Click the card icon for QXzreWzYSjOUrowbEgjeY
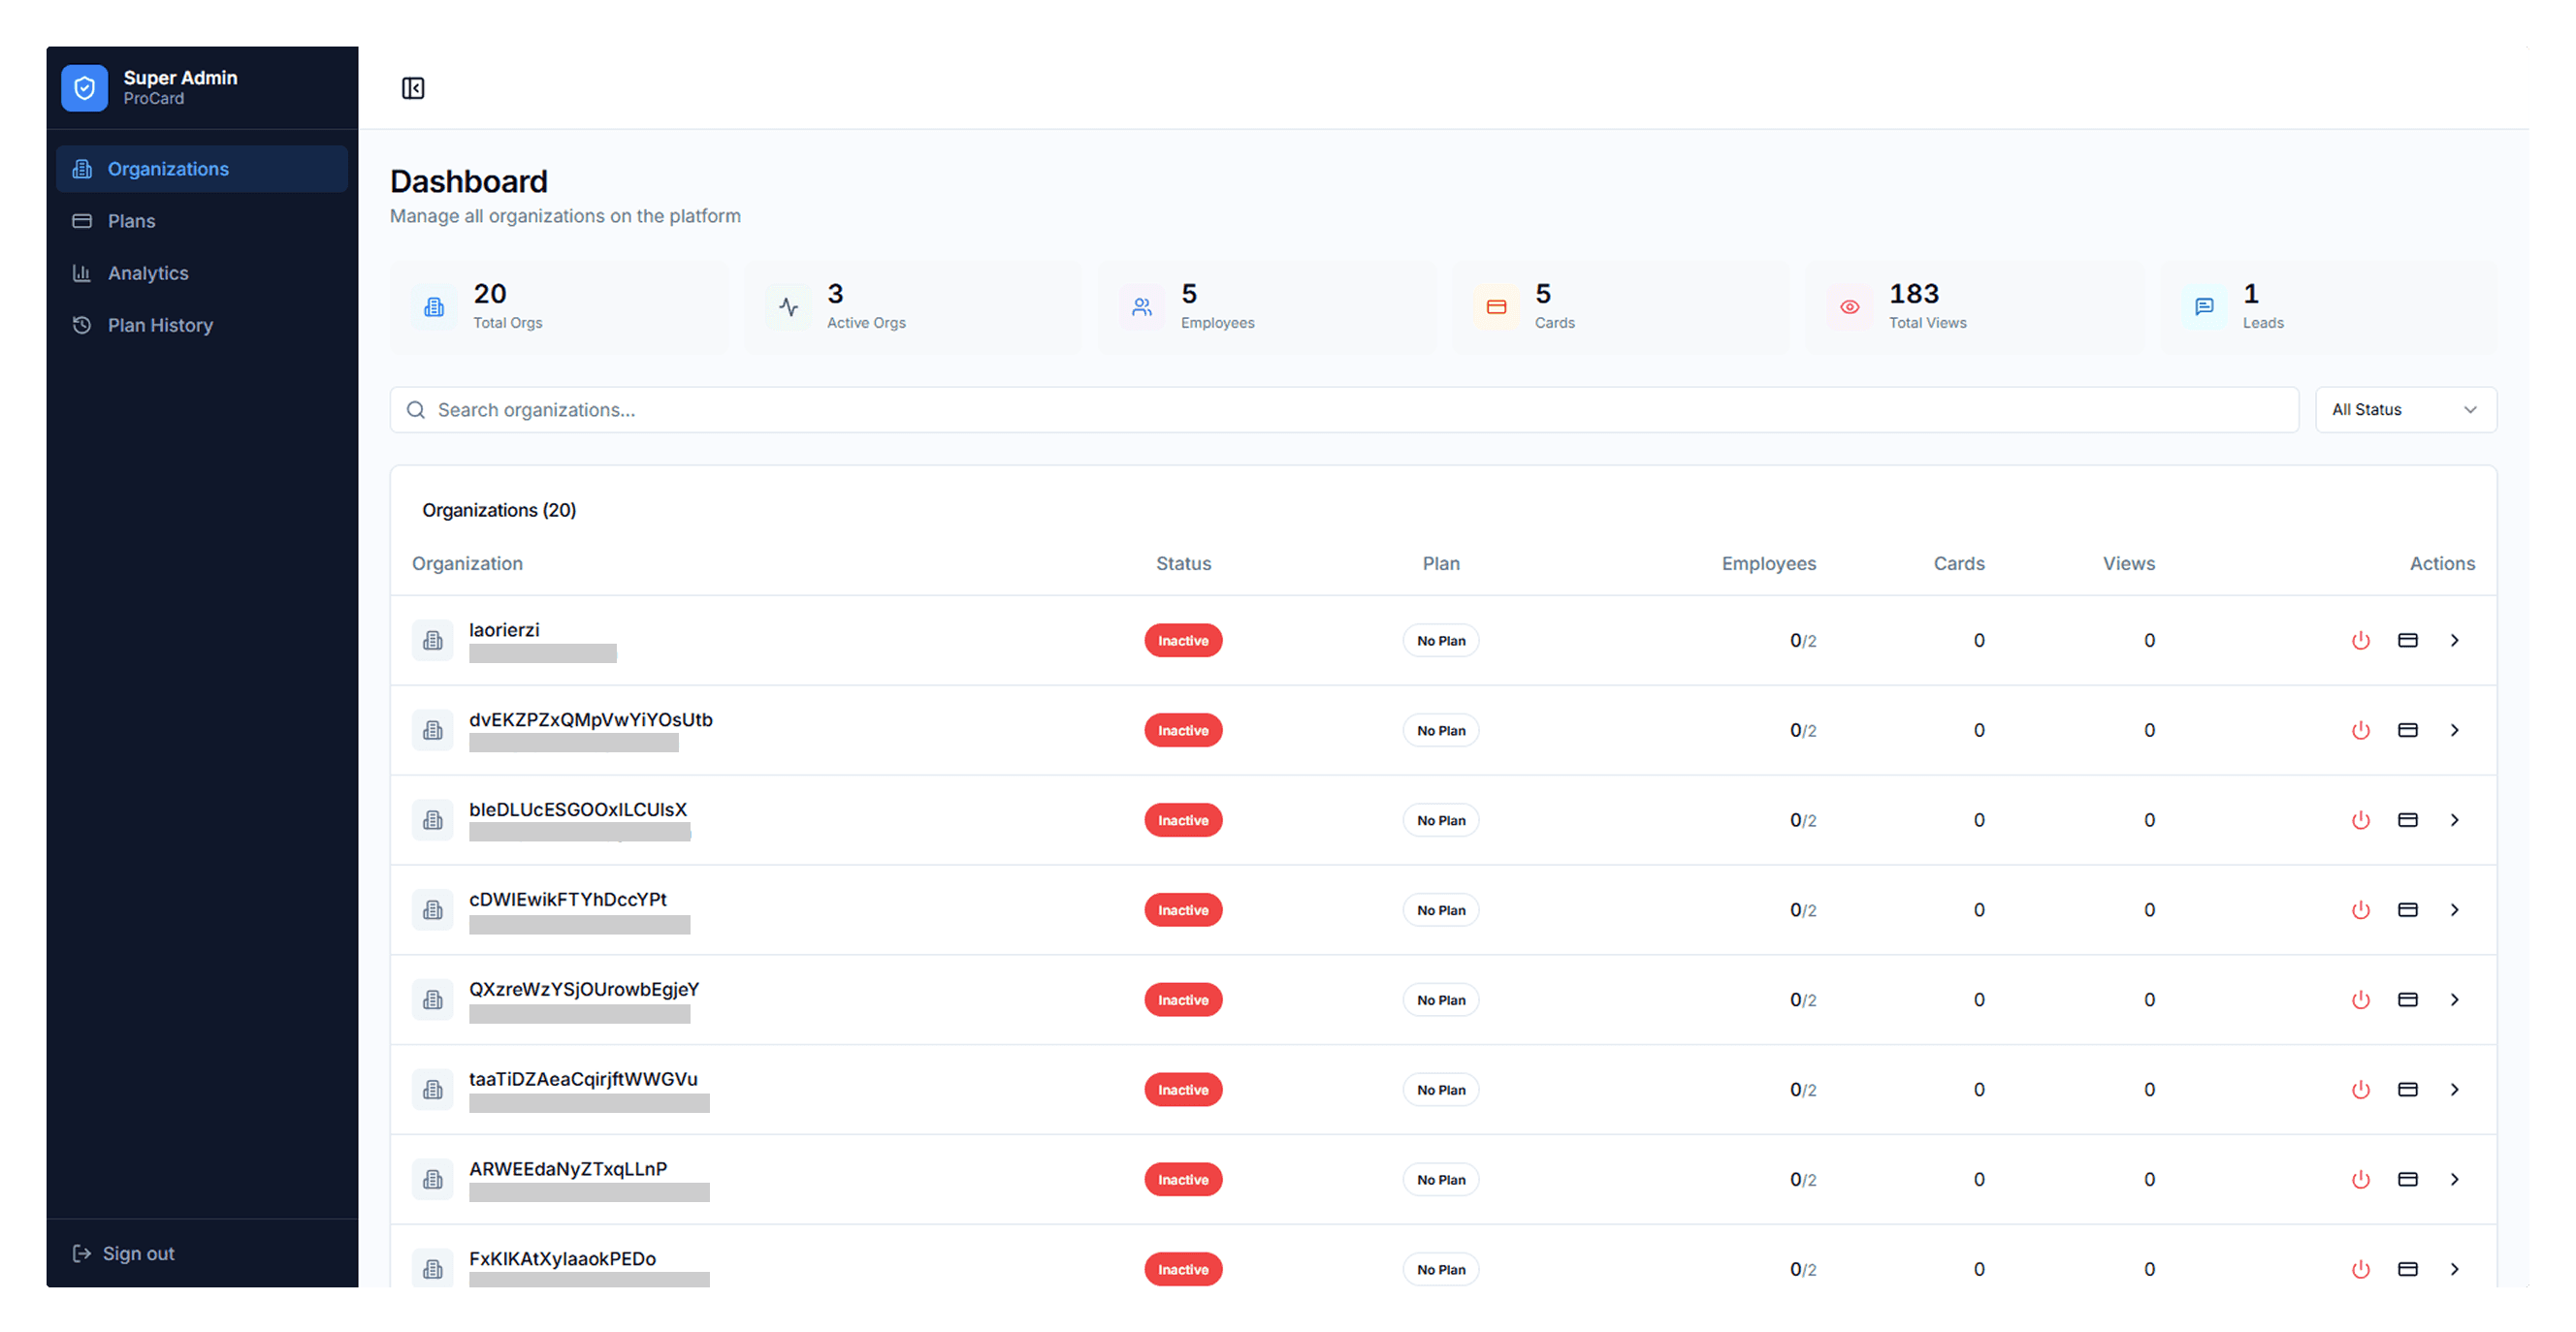The width and height of the screenshot is (2576, 1332). coord(2408,1000)
